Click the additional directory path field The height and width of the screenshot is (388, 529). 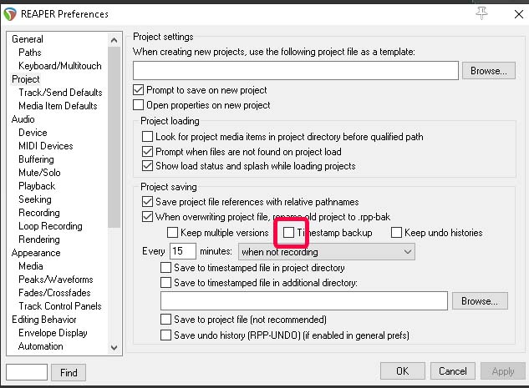coord(304,300)
